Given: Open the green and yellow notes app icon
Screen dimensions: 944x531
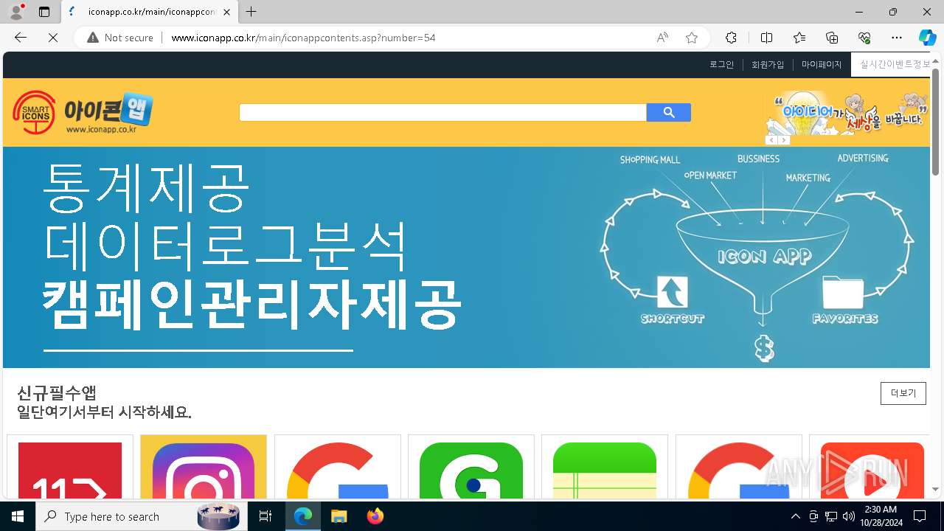Looking at the screenshot, I should [605, 471].
